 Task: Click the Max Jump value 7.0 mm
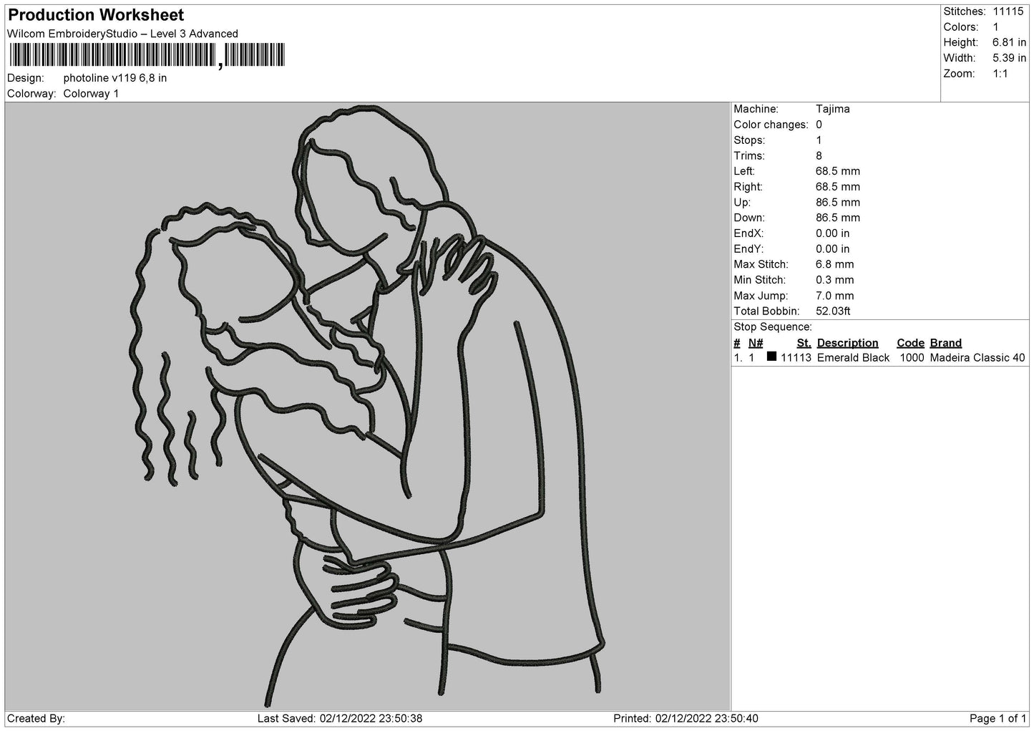click(835, 296)
